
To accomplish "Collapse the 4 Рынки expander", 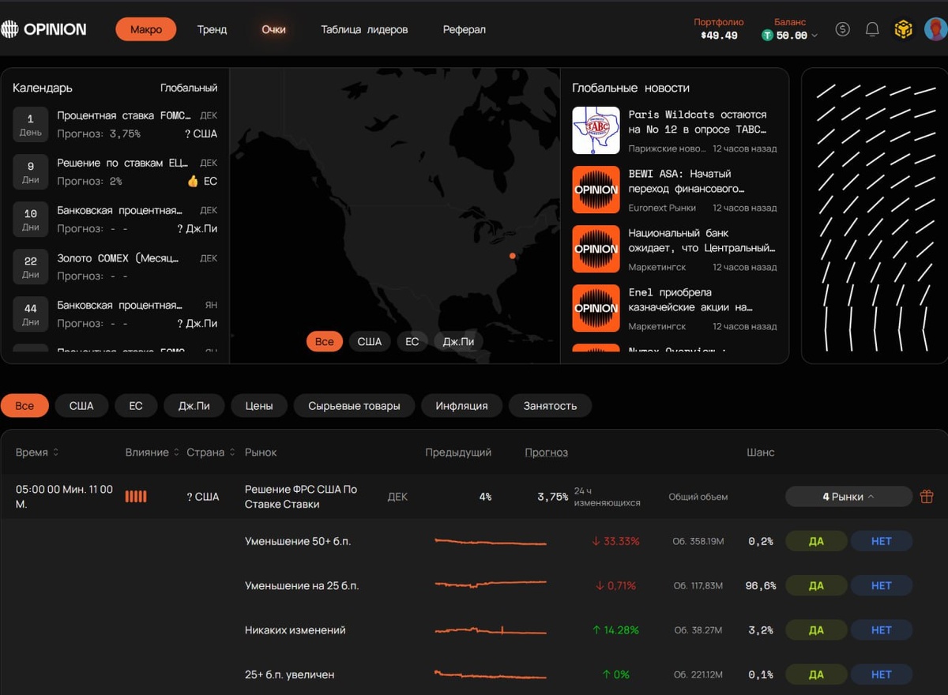I will [848, 497].
